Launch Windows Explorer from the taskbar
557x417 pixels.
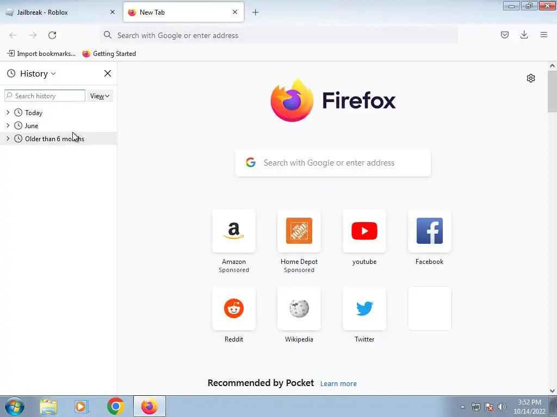pyautogui.click(x=48, y=406)
